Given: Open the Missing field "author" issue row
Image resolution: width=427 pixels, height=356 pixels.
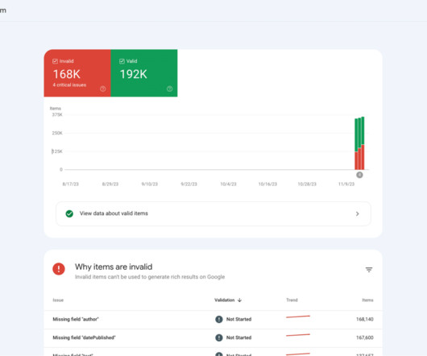Looking at the screenshot, I should pyautogui.click(x=213, y=319).
